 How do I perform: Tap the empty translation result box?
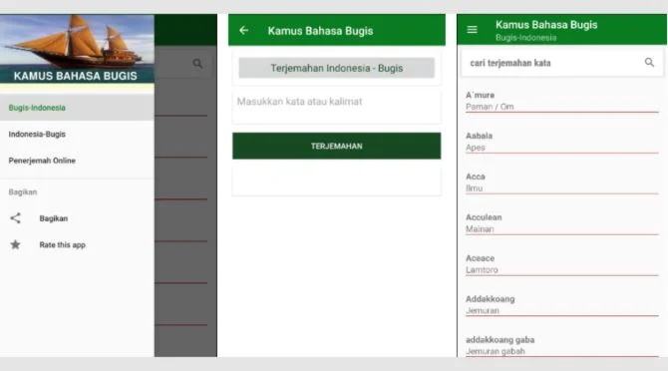tap(337, 182)
